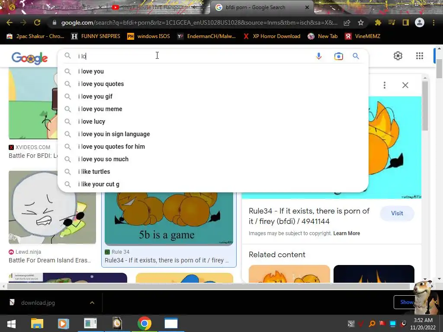Close the image preview side panel
This screenshot has height=332, width=443.
405,85
